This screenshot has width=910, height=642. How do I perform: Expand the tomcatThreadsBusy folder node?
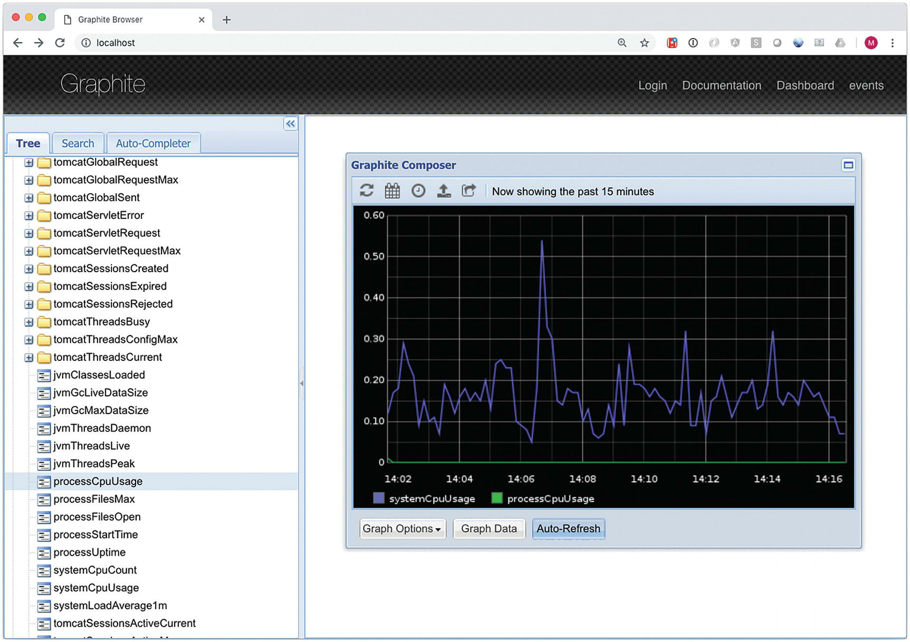tap(29, 322)
